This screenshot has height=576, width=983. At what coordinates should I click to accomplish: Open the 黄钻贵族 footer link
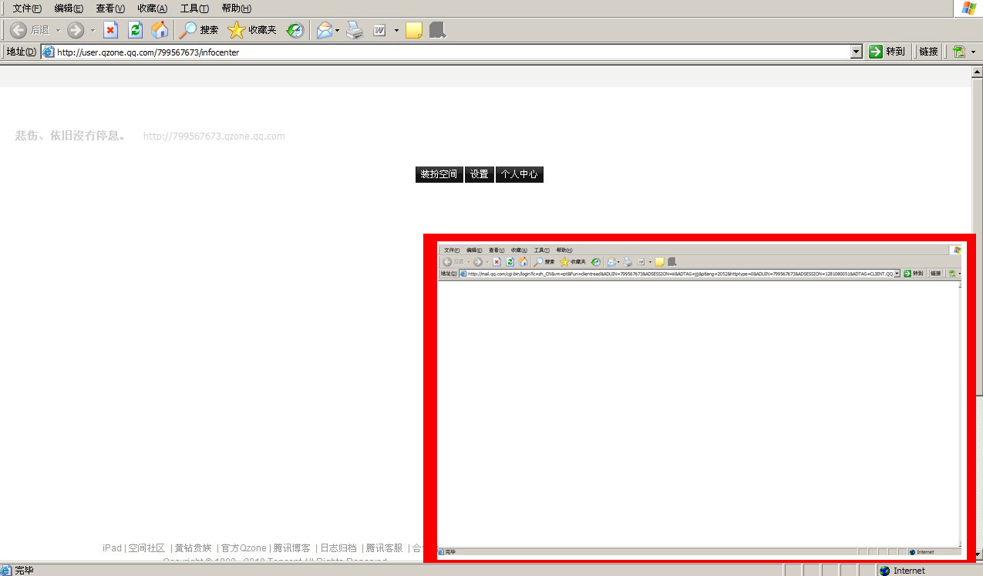click(x=193, y=547)
